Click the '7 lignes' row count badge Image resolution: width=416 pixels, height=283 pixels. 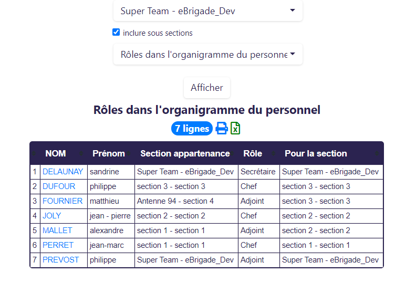click(192, 129)
